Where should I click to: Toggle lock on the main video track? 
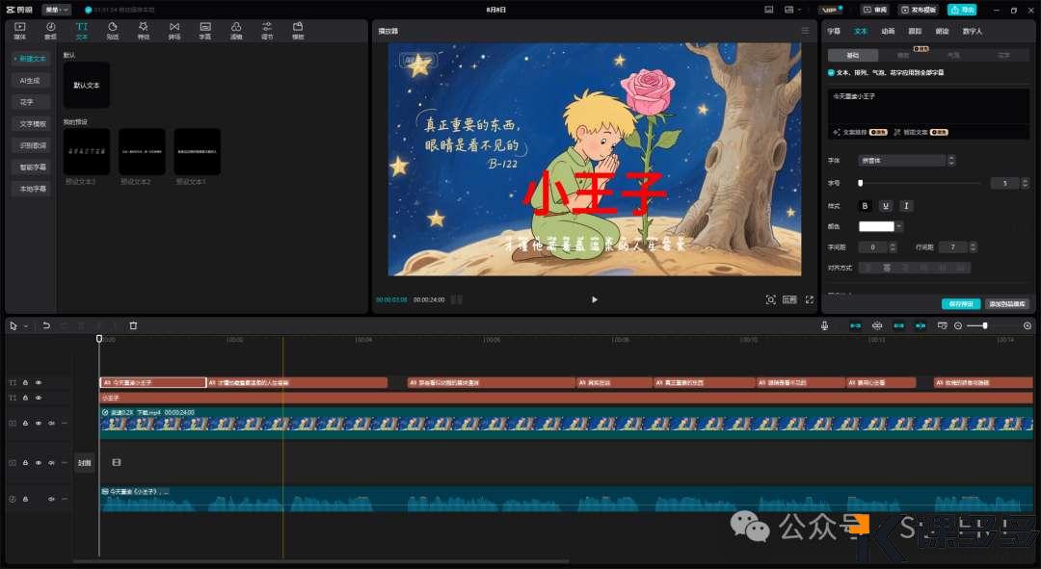(25, 423)
